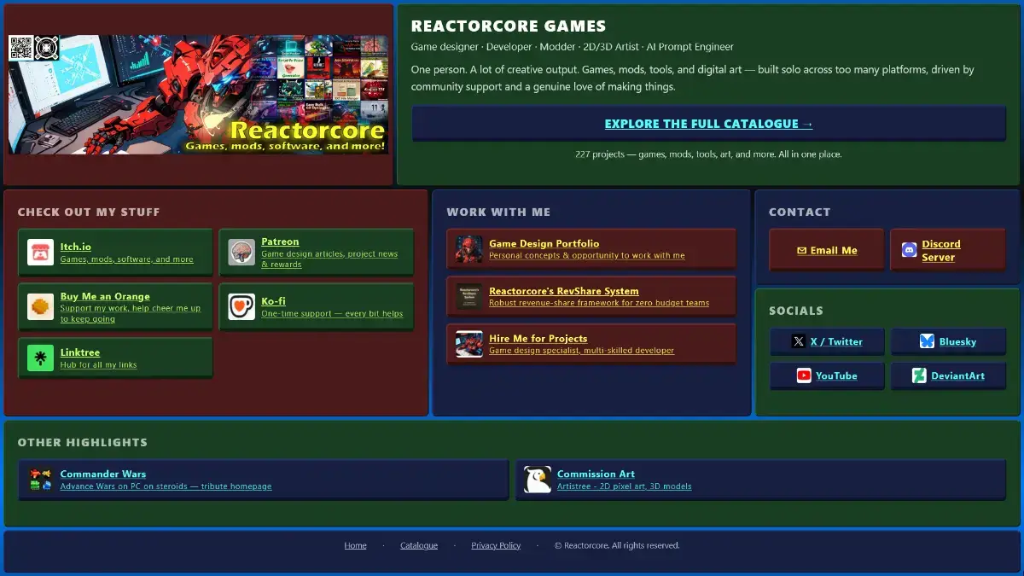Viewport: 1024px width, 576px height.
Task: Click 'Hub for all my links' description
Action: [98, 365]
